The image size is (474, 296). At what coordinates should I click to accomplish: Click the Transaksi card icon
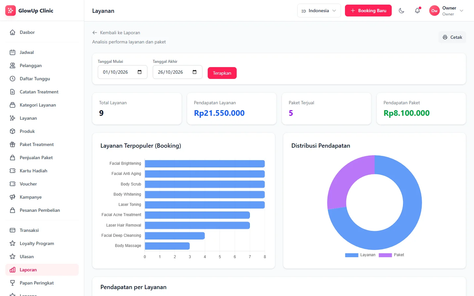click(13, 230)
